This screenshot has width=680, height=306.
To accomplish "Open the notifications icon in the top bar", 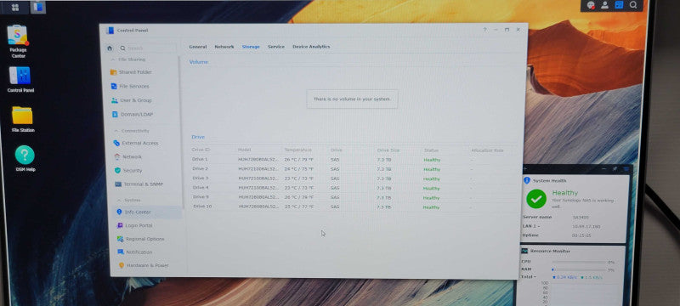I will click(591, 5).
